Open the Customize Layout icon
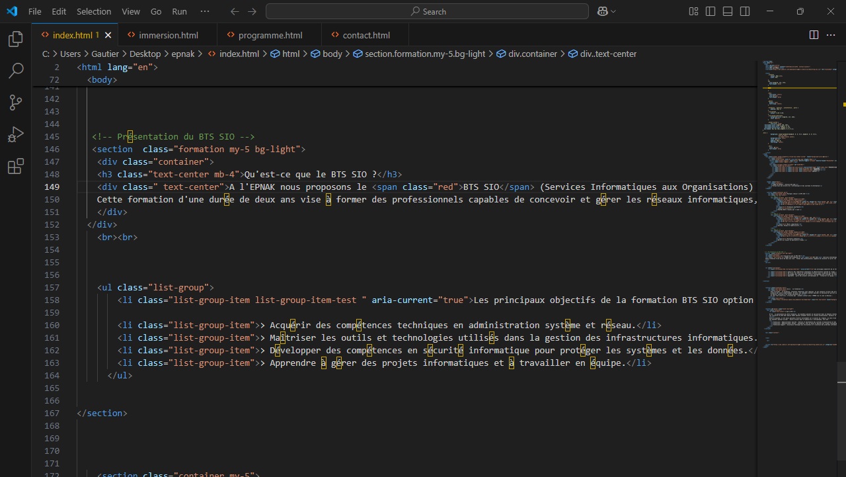This screenshot has height=477, width=846. click(x=693, y=11)
